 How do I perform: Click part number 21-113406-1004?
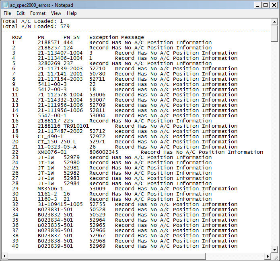(x=60, y=58)
